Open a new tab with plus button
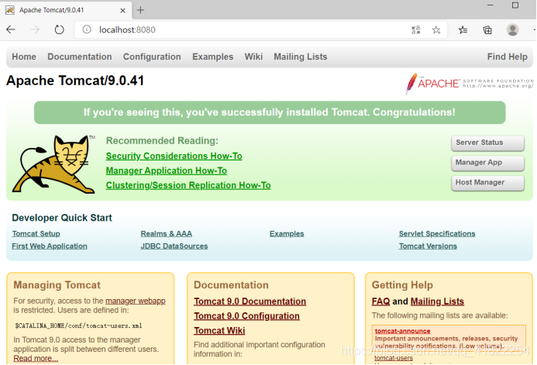537x365 pixels. pos(140,10)
